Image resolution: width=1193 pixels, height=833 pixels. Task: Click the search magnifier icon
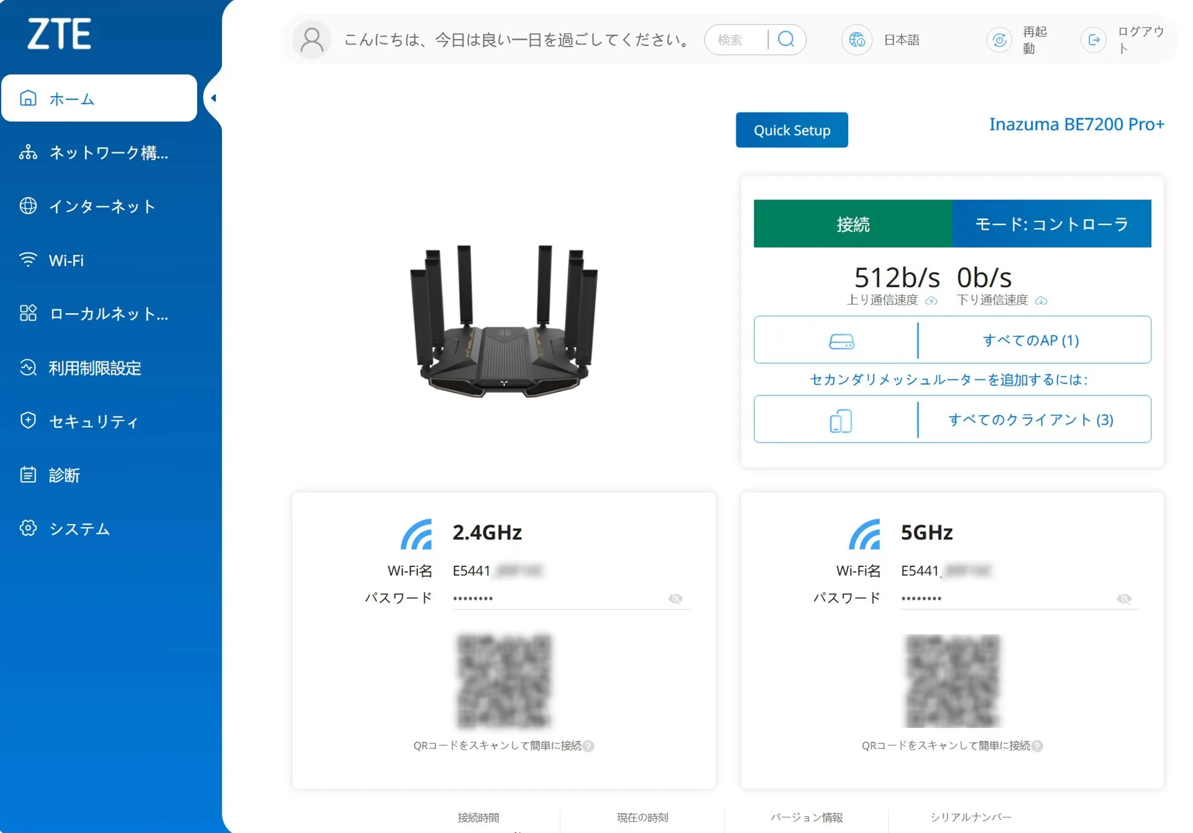pyautogui.click(x=786, y=40)
